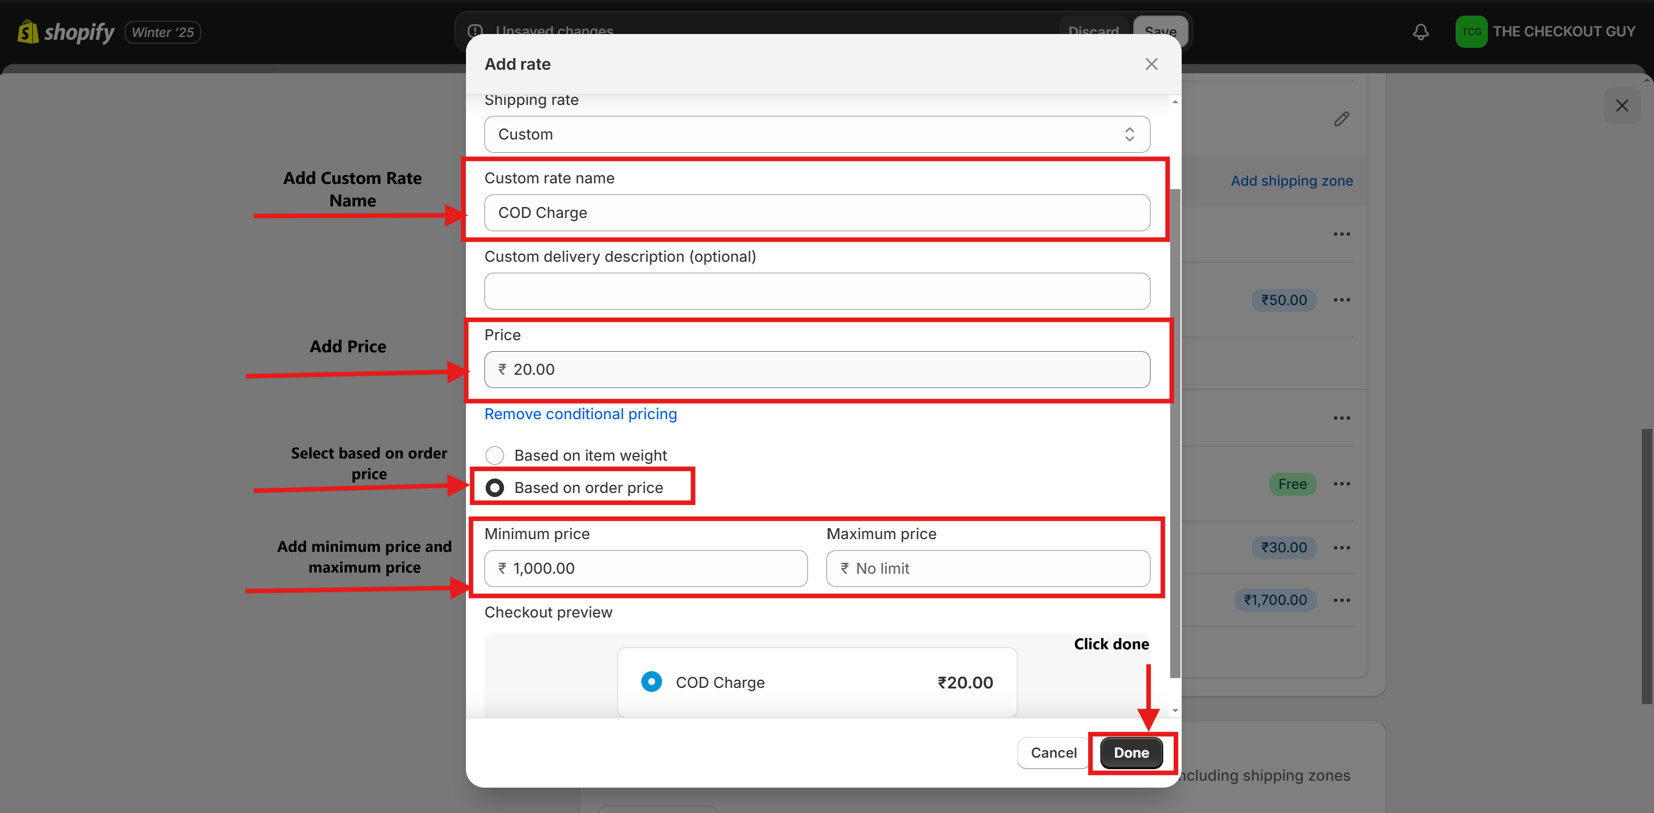This screenshot has width=1654, height=813.
Task: Select Based on order price option
Action: [494, 488]
